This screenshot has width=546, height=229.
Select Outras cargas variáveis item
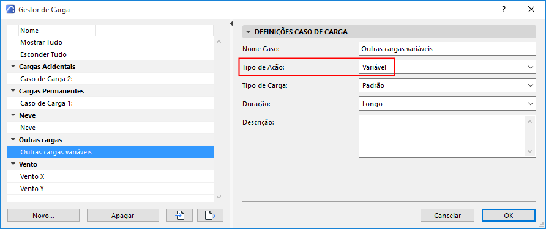110,152
